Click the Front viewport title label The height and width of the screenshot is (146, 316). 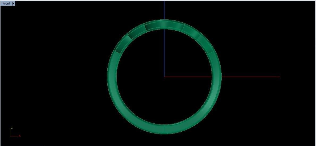tap(6, 3)
